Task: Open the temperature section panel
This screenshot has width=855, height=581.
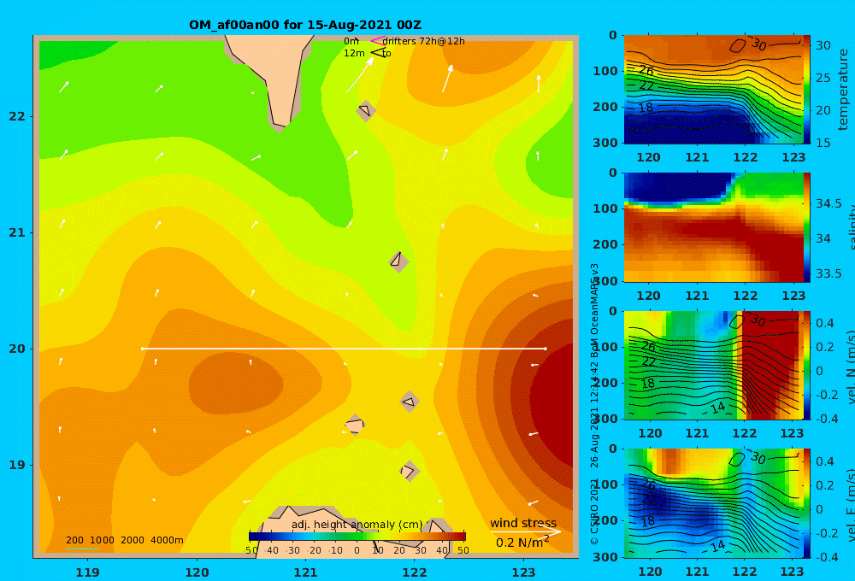Action: pyautogui.click(x=713, y=90)
